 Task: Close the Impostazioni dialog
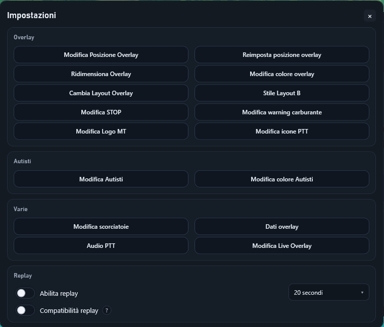369,16
